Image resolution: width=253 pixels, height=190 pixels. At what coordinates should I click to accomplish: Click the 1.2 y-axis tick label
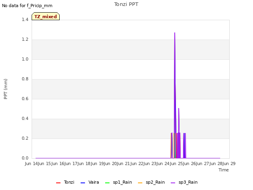(25, 39)
